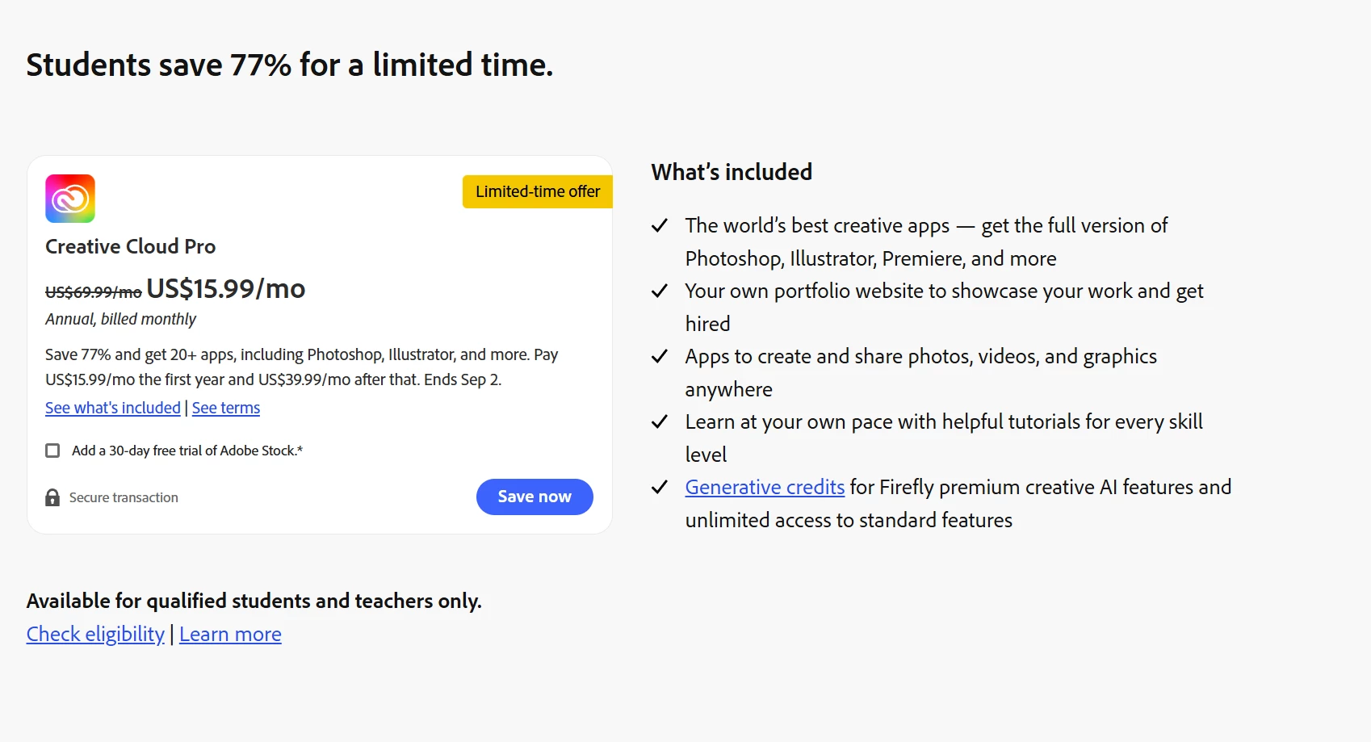The width and height of the screenshot is (1371, 742).
Task: Click the Creative Cloud logo icon
Action: coord(70,199)
